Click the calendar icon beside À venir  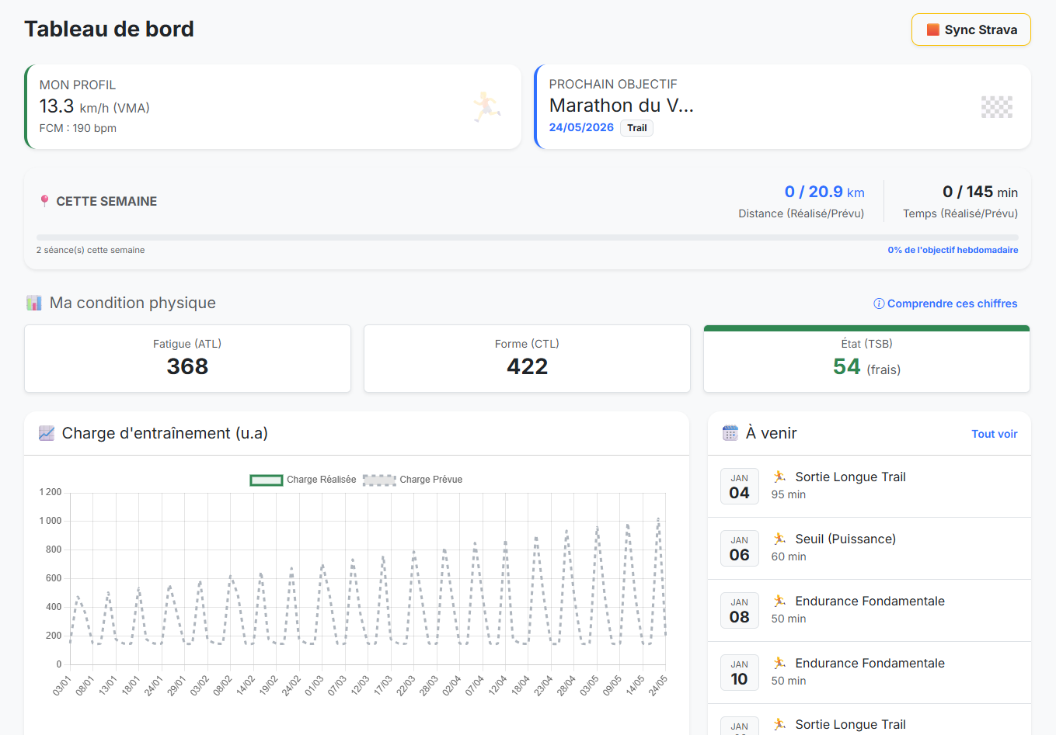pos(730,433)
